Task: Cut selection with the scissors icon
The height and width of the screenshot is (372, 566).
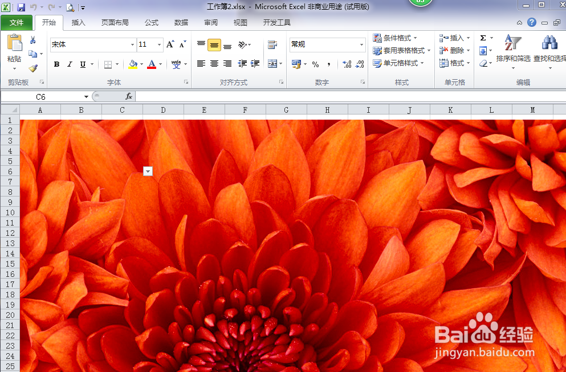Action: point(33,40)
